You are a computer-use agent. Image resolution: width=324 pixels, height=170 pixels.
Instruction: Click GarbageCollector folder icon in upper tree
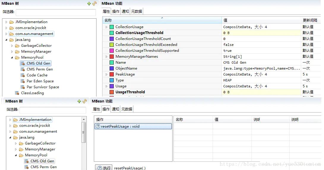click(17, 46)
